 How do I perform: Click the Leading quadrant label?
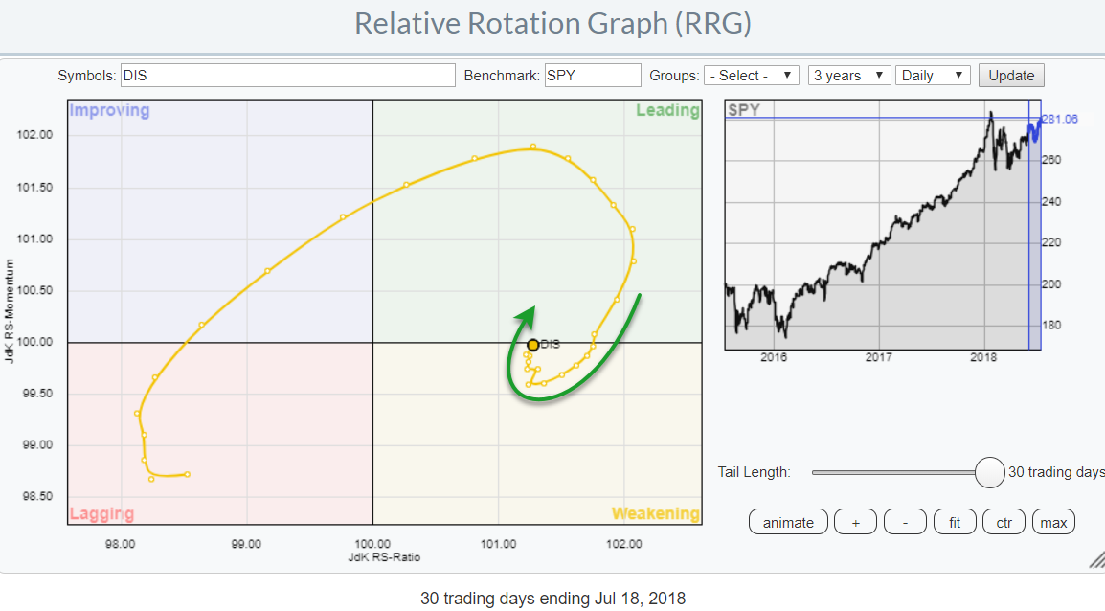click(x=667, y=111)
